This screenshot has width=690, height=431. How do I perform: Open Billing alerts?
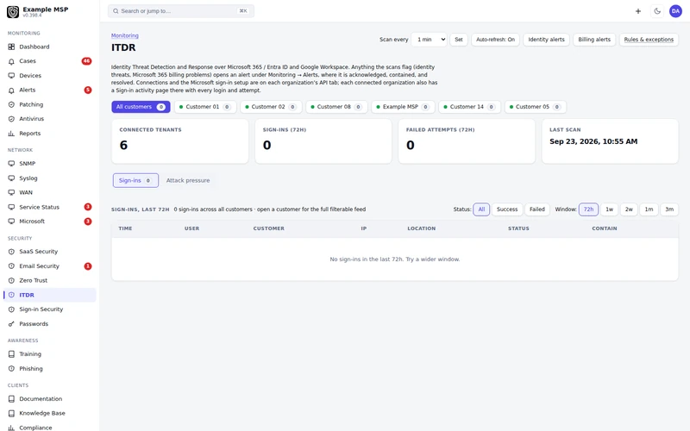point(594,40)
